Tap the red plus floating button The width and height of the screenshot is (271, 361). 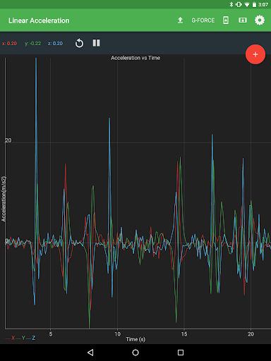point(255,54)
